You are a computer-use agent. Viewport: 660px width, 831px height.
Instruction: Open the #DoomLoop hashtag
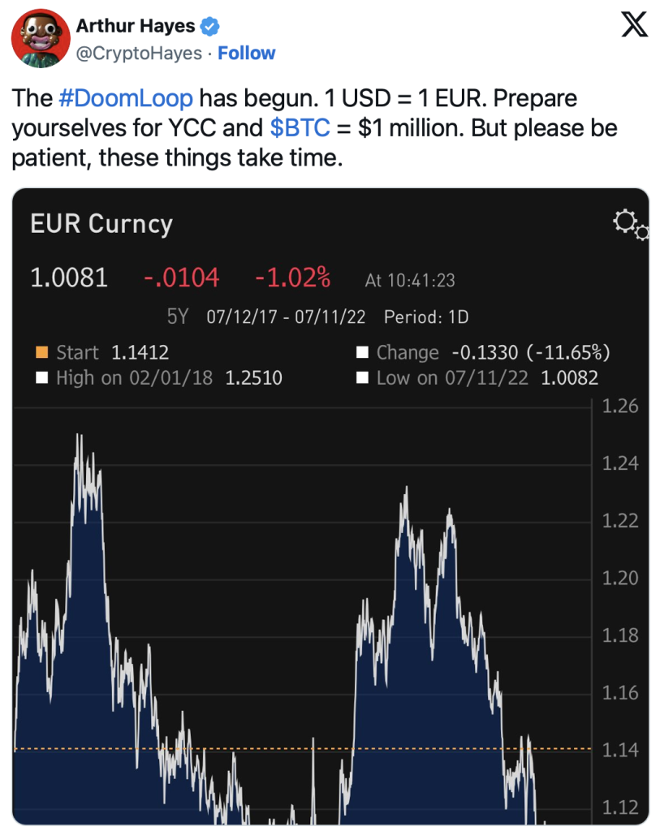(x=126, y=98)
